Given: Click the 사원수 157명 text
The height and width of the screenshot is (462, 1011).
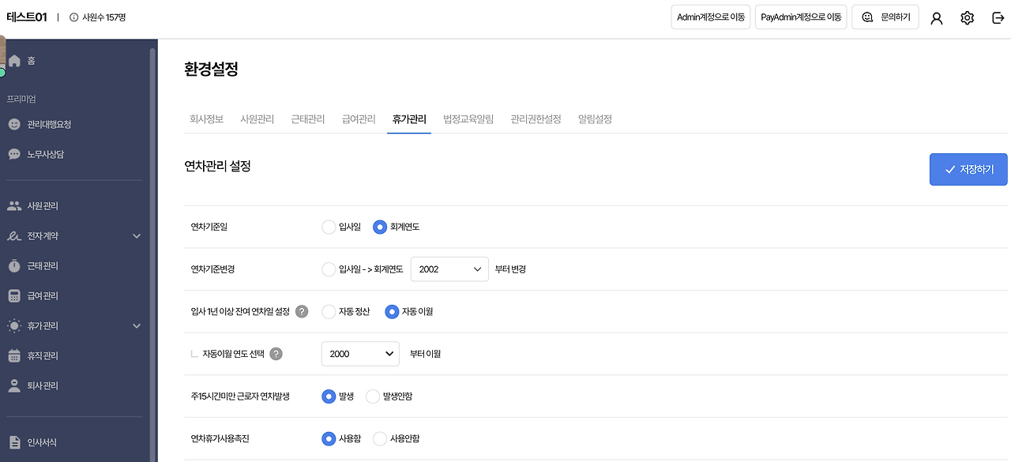Looking at the screenshot, I should [x=103, y=17].
